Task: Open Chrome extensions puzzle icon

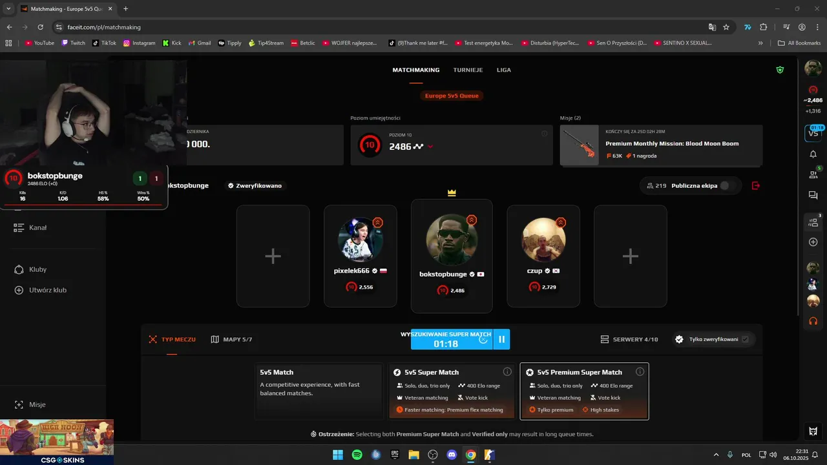Action: [x=763, y=27]
